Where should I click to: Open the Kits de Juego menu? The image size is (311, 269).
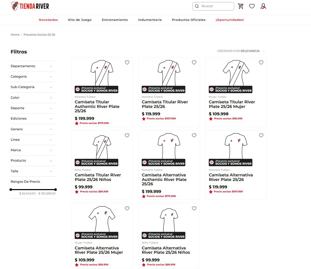(x=80, y=20)
